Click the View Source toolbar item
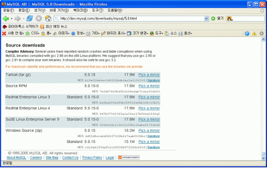The height and width of the screenshot is (169, 267). point(170,33)
